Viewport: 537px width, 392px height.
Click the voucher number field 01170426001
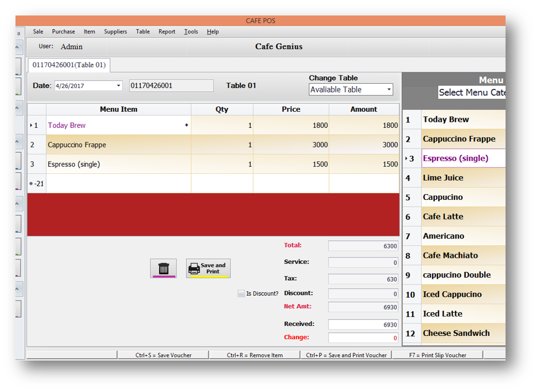click(171, 86)
